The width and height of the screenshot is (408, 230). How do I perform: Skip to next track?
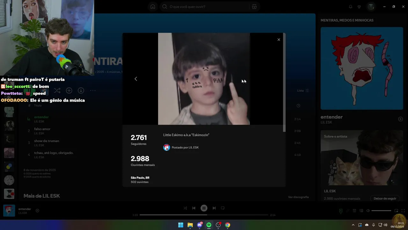point(214,208)
